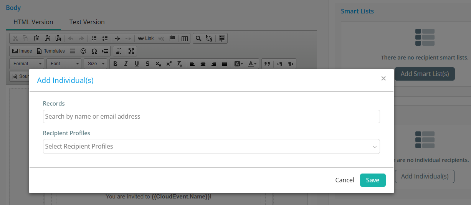Cancel the Add Individual(s) dialog
The image size is (471, 205).
344,180
